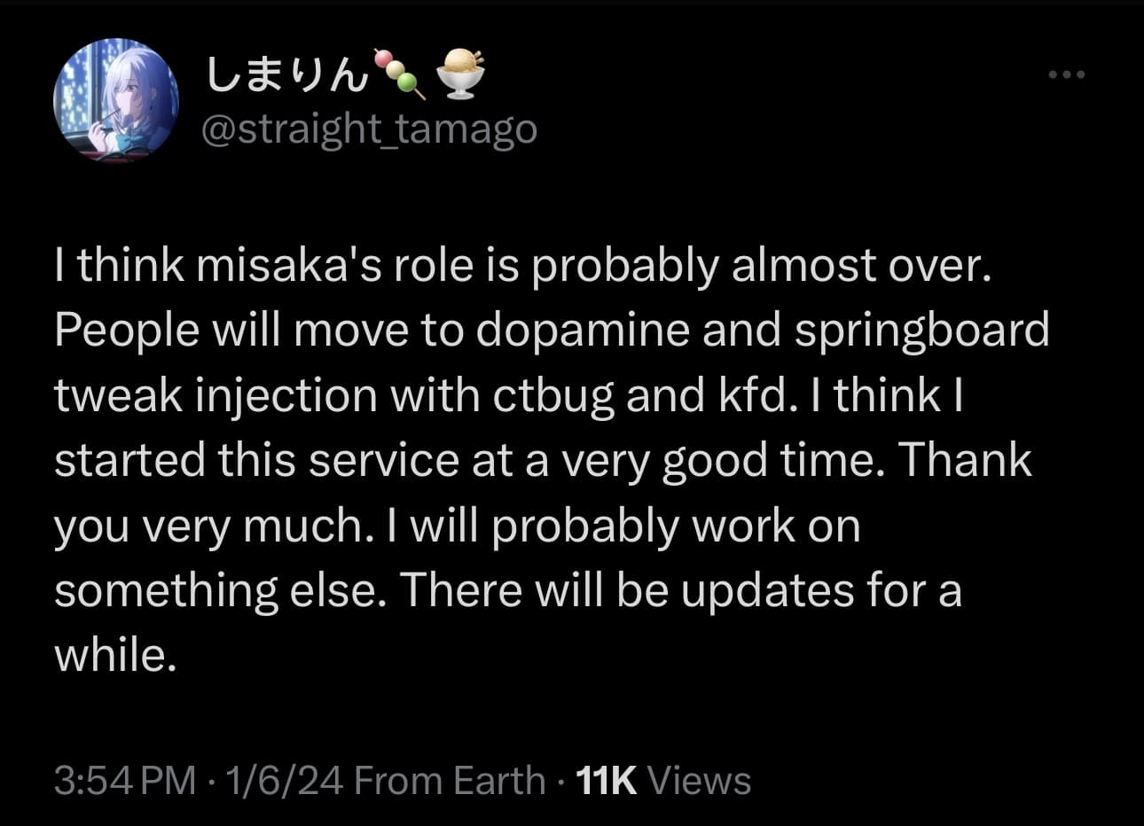Open the three-dot more options menu
1144x826 pixels.
[x=1066, y=75]
